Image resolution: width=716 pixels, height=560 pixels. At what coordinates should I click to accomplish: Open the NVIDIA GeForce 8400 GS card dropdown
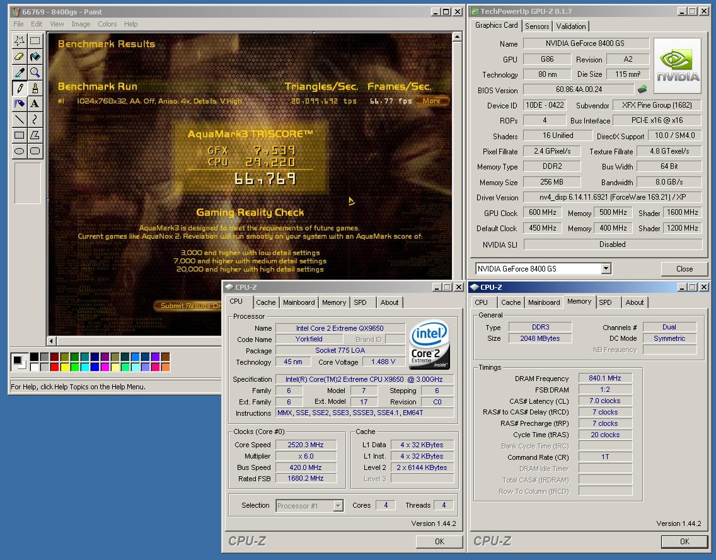(606, 269)
